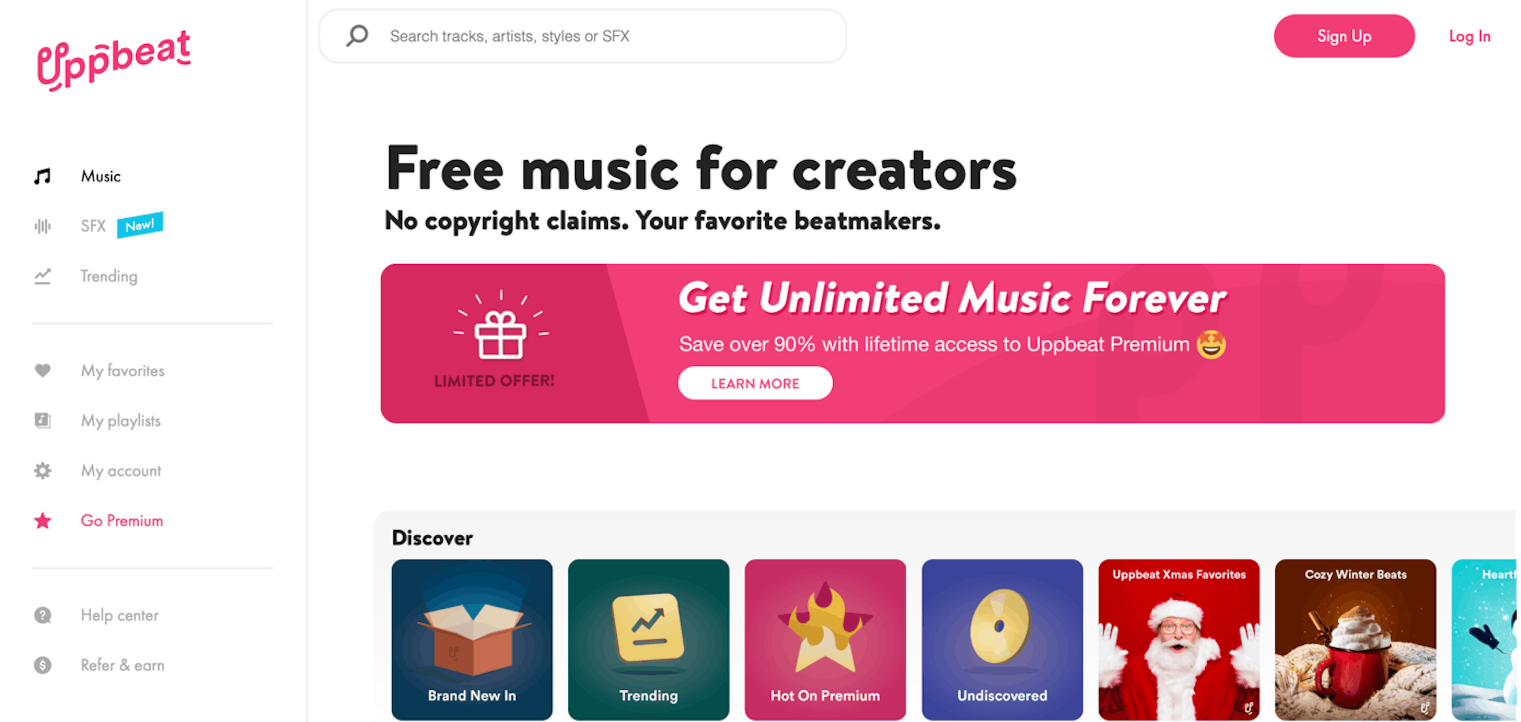The height and width of the screenshot is (722, 1521).
Task: Click the Trending chart icon in sidebar
Action: 42,276
